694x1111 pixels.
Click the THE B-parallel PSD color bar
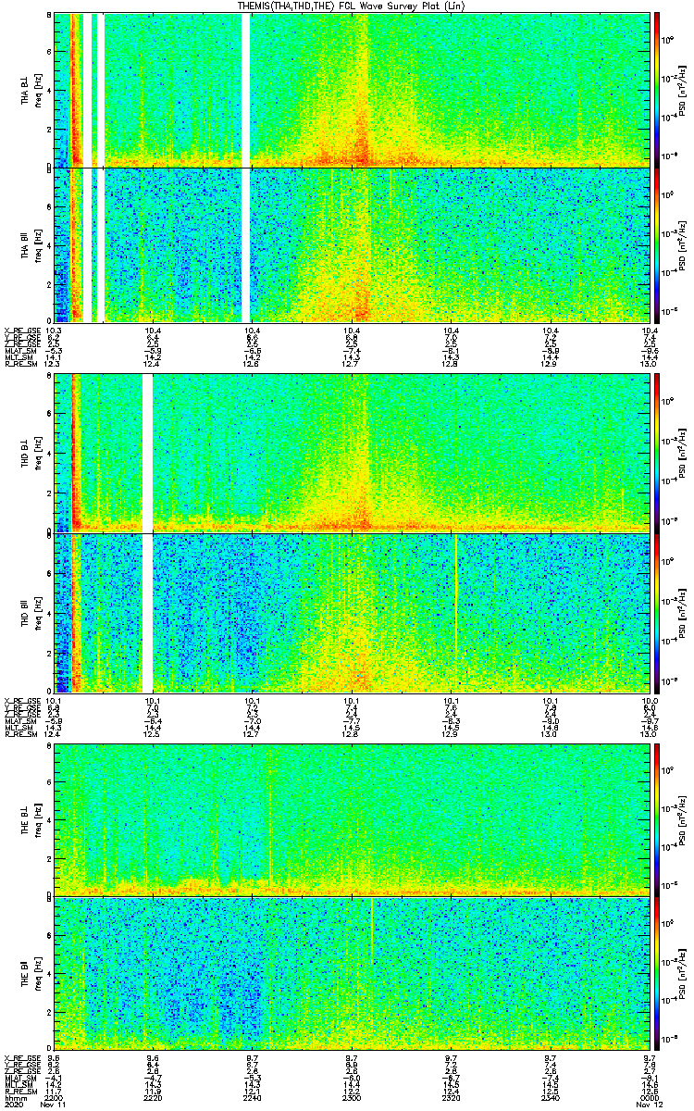point(658,975)
